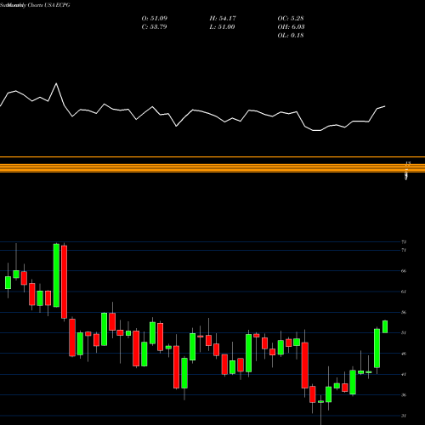
Task: Click the price axis label 51
Action: [404, 332]
